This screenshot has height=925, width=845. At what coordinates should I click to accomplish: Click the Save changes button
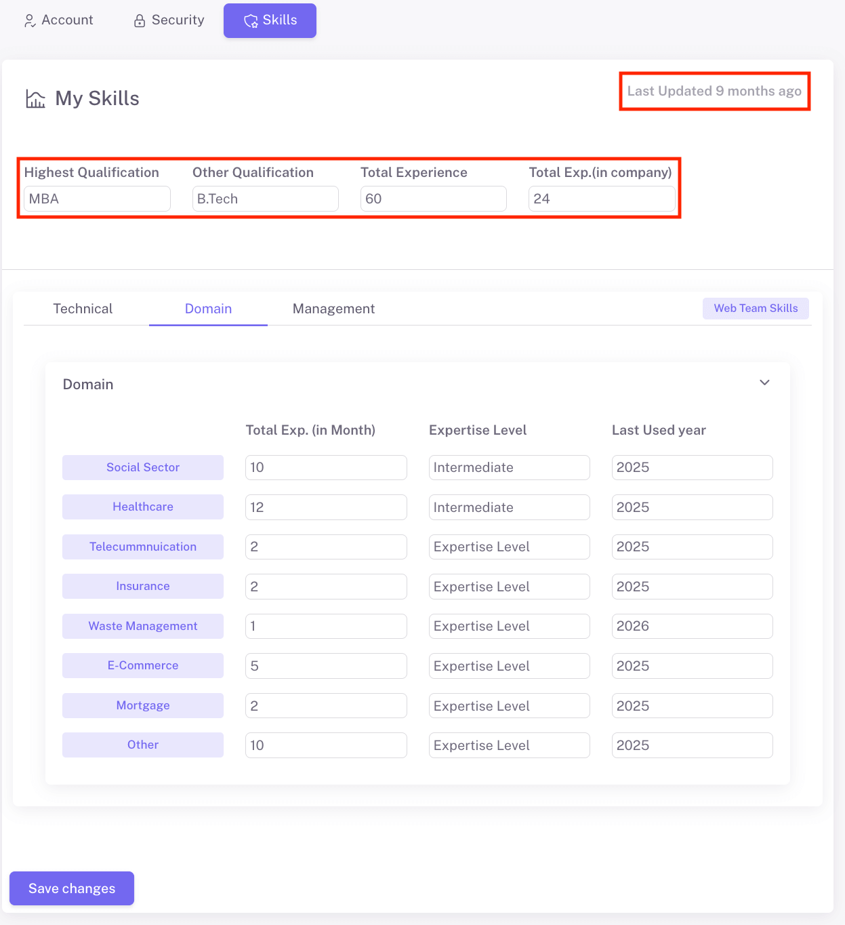point(72,888)
